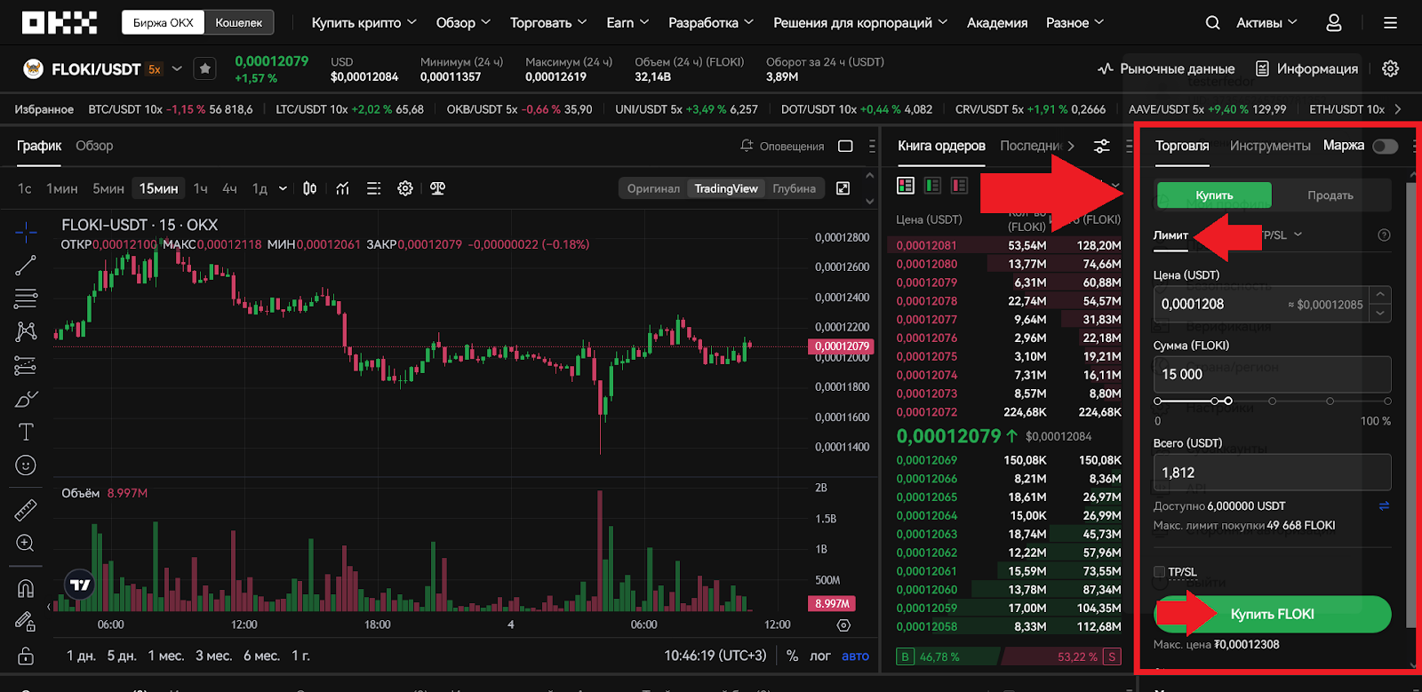Toggle лог scale on chart
1422x692 pixels.
click(820, 656)
